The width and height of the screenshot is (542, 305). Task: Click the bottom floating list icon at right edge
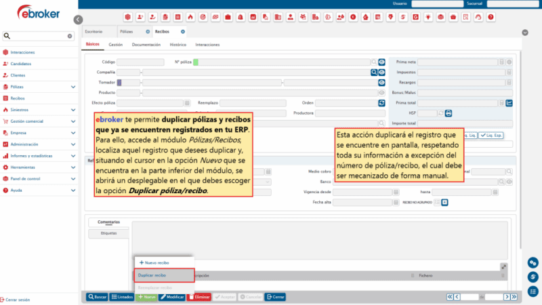(533, 291)
